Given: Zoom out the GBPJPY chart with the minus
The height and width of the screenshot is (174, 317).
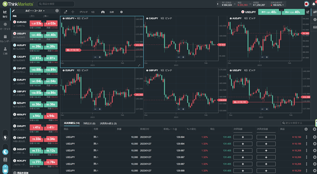Looking at the screenshot, I should coord(179,109).
